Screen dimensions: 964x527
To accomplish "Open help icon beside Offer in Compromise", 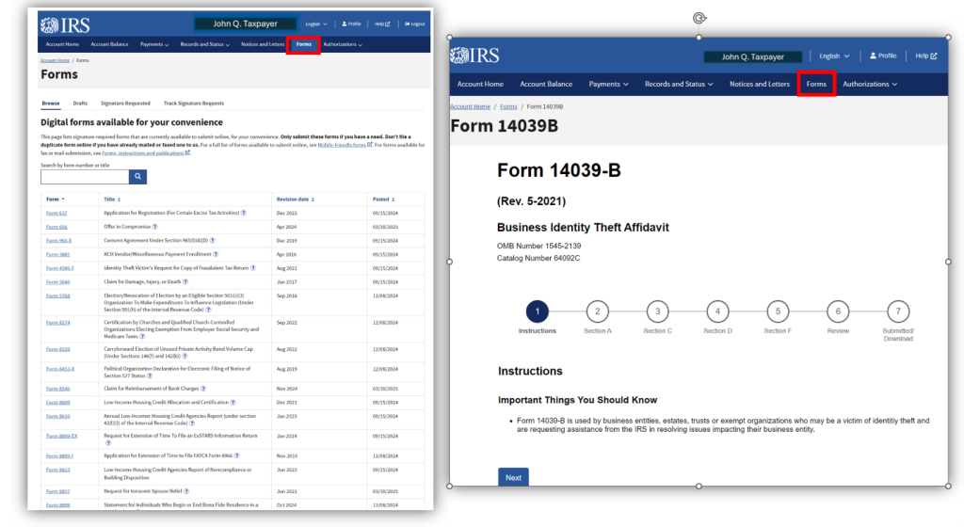I will (155, 227).
